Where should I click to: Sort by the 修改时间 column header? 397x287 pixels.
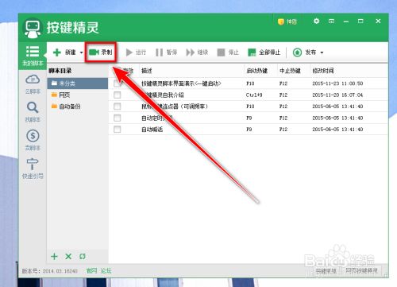click(x=323, y=71)
